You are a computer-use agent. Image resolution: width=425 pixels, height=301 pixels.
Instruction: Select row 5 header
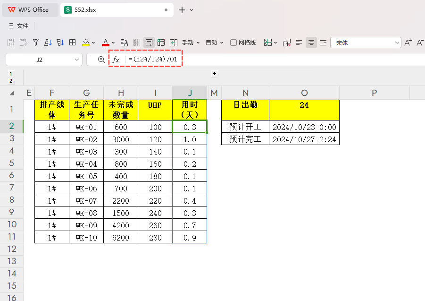[x=12, y=163]
